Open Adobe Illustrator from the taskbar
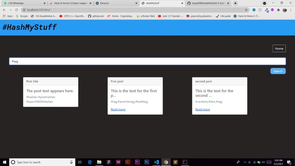The height and width of the screenshot is (166, 295). pyautogui.click(x=128, y=162)
